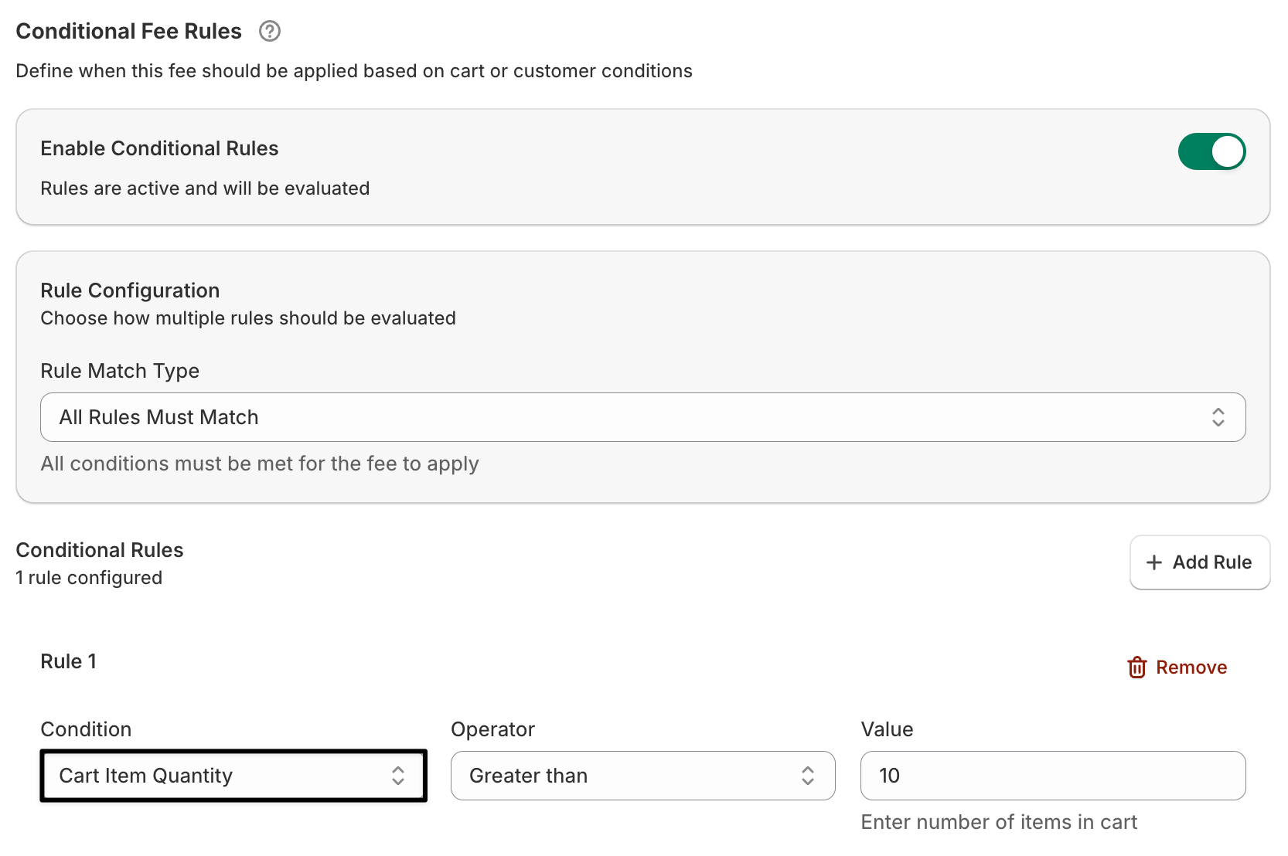Click the trash icon for Rule 1
Image resolution: width=1288 pixels, height=856 pixels.
click(1136, 667)
